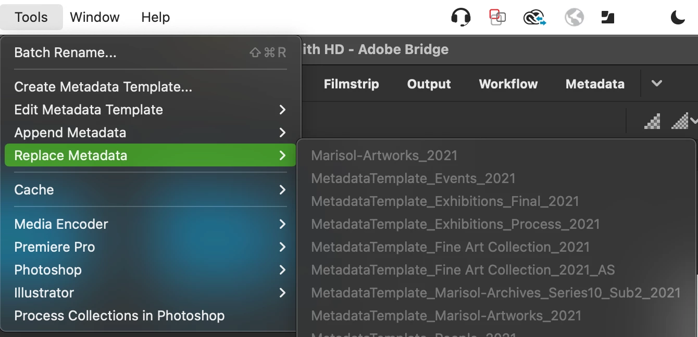The height and width of the screenshot is (337, 698).
Task: Expand the Cache submenu
Action: pos(150,190)
